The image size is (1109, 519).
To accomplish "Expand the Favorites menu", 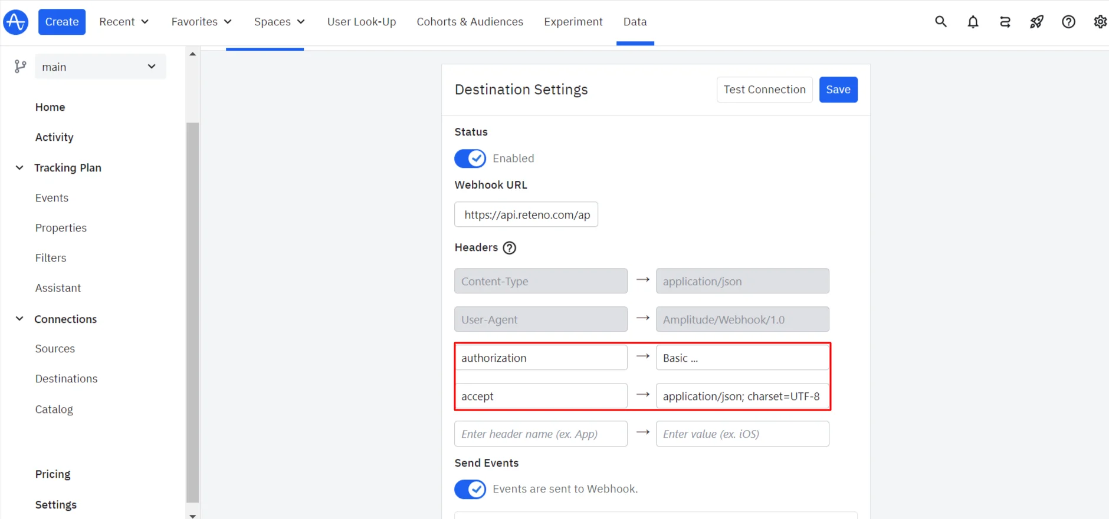I will 201,22.
